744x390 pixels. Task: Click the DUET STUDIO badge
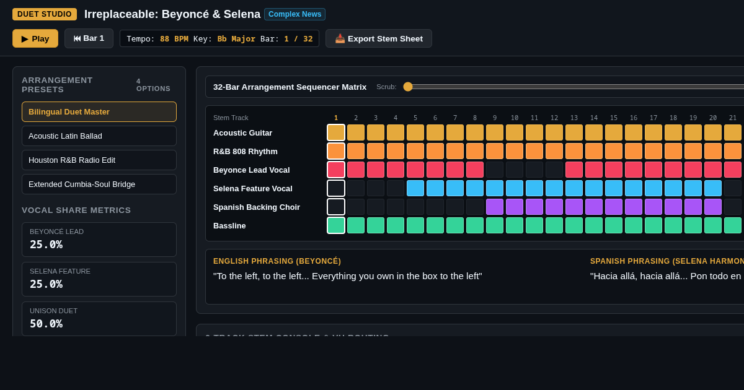(45, 14)
